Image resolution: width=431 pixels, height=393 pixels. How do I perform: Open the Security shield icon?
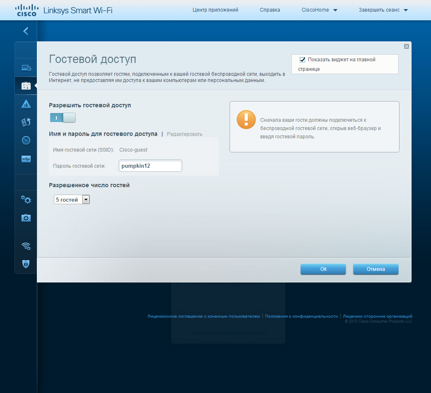(x=26, y=264)
